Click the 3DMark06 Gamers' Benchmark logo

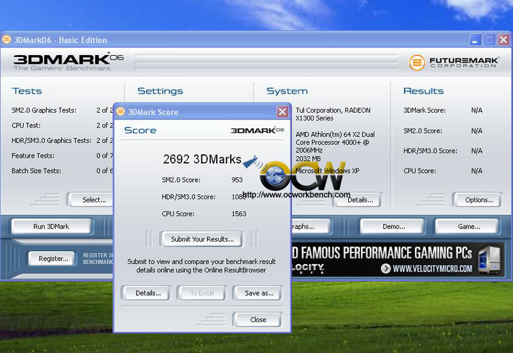[68, 62]
